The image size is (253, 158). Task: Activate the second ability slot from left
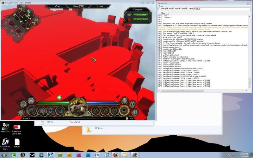click(x=41, y=111)
